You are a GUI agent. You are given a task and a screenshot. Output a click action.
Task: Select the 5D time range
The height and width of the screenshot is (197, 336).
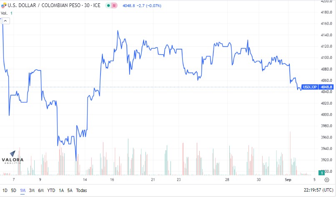13,190
